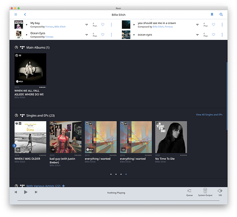Open WHEN WE ALL FALL ASLEEP album cover

click(30, 69)
